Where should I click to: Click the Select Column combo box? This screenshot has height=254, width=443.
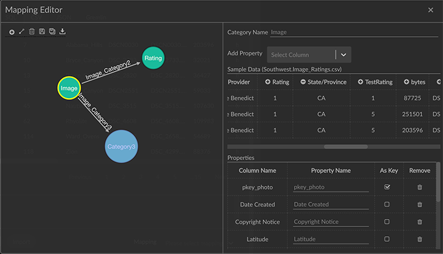point(301,55)
